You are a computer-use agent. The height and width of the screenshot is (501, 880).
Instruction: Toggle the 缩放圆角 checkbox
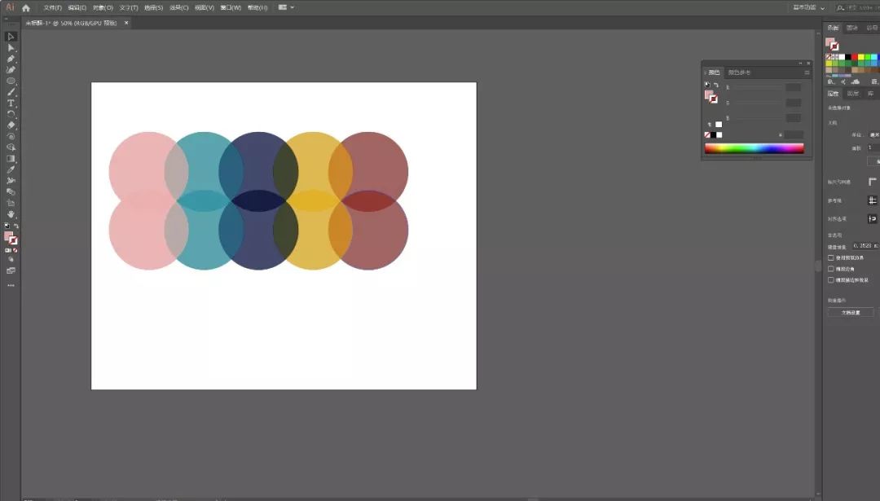[831, 269]
